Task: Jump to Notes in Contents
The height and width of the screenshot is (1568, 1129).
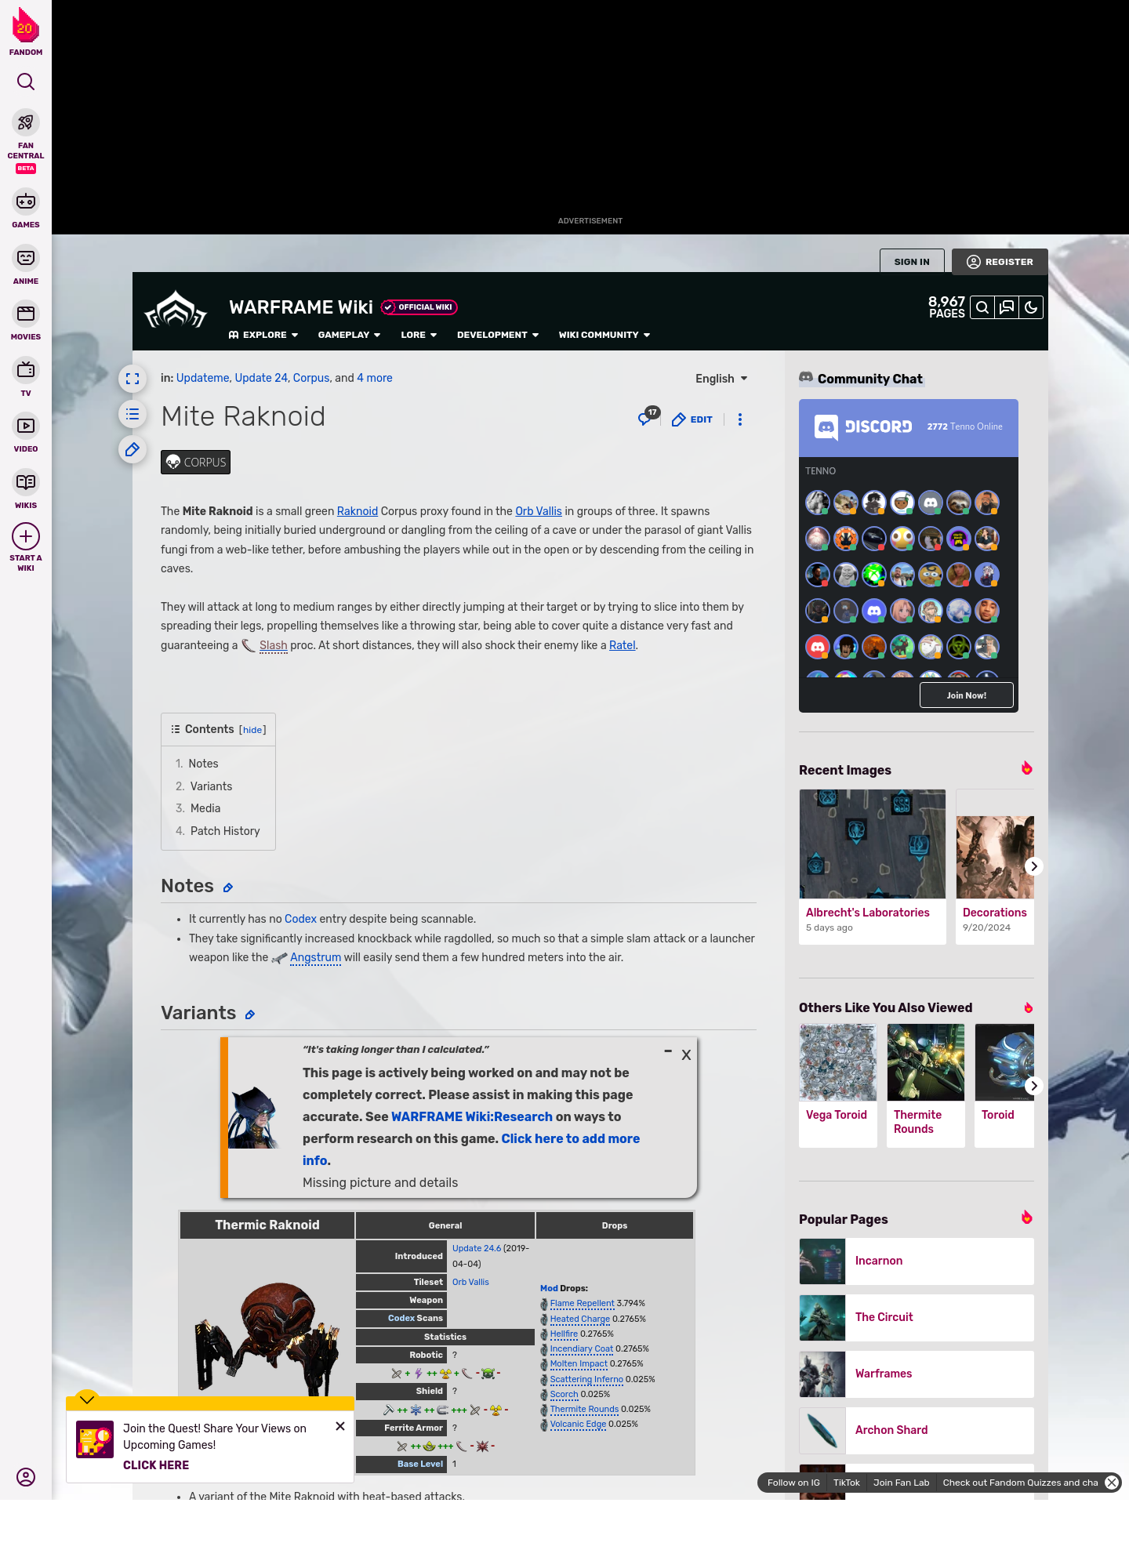Action: coord(203,764)
